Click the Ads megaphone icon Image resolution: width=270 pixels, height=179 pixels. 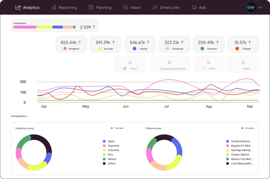[194, 7]
